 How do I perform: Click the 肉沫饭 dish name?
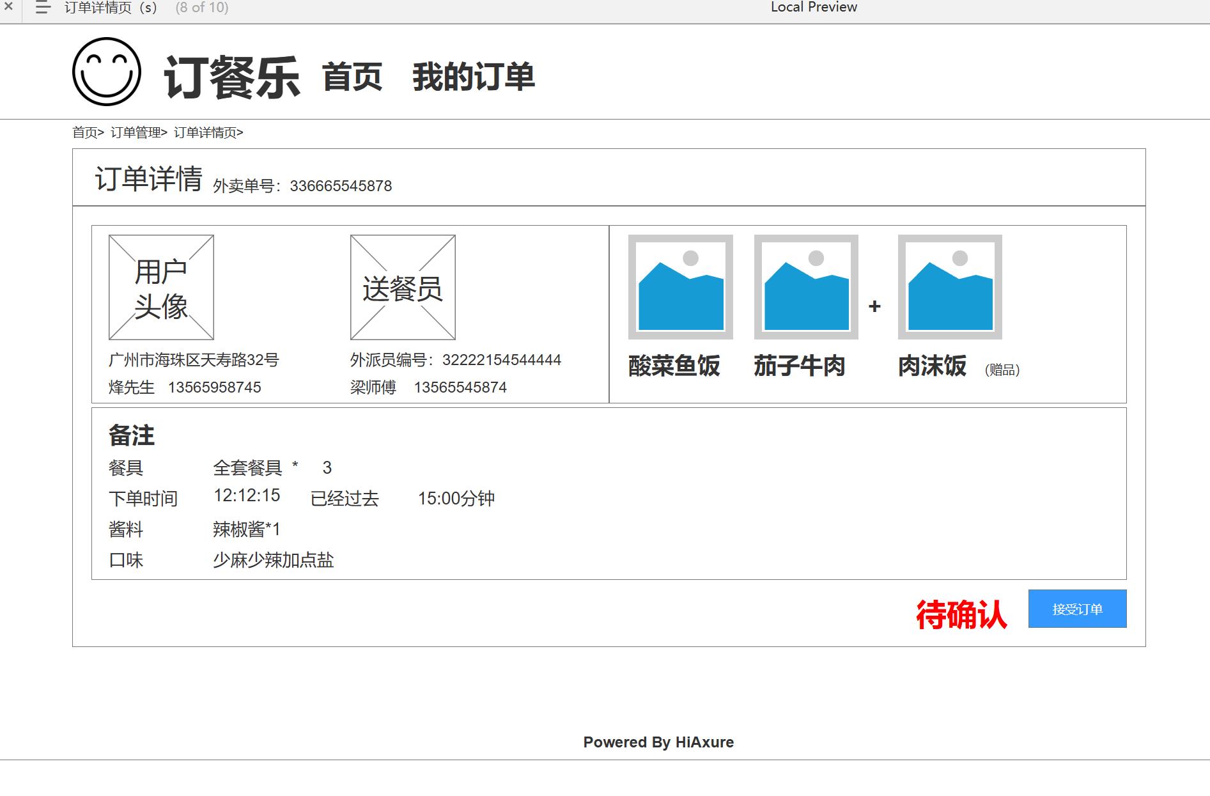tap(933, 366)
